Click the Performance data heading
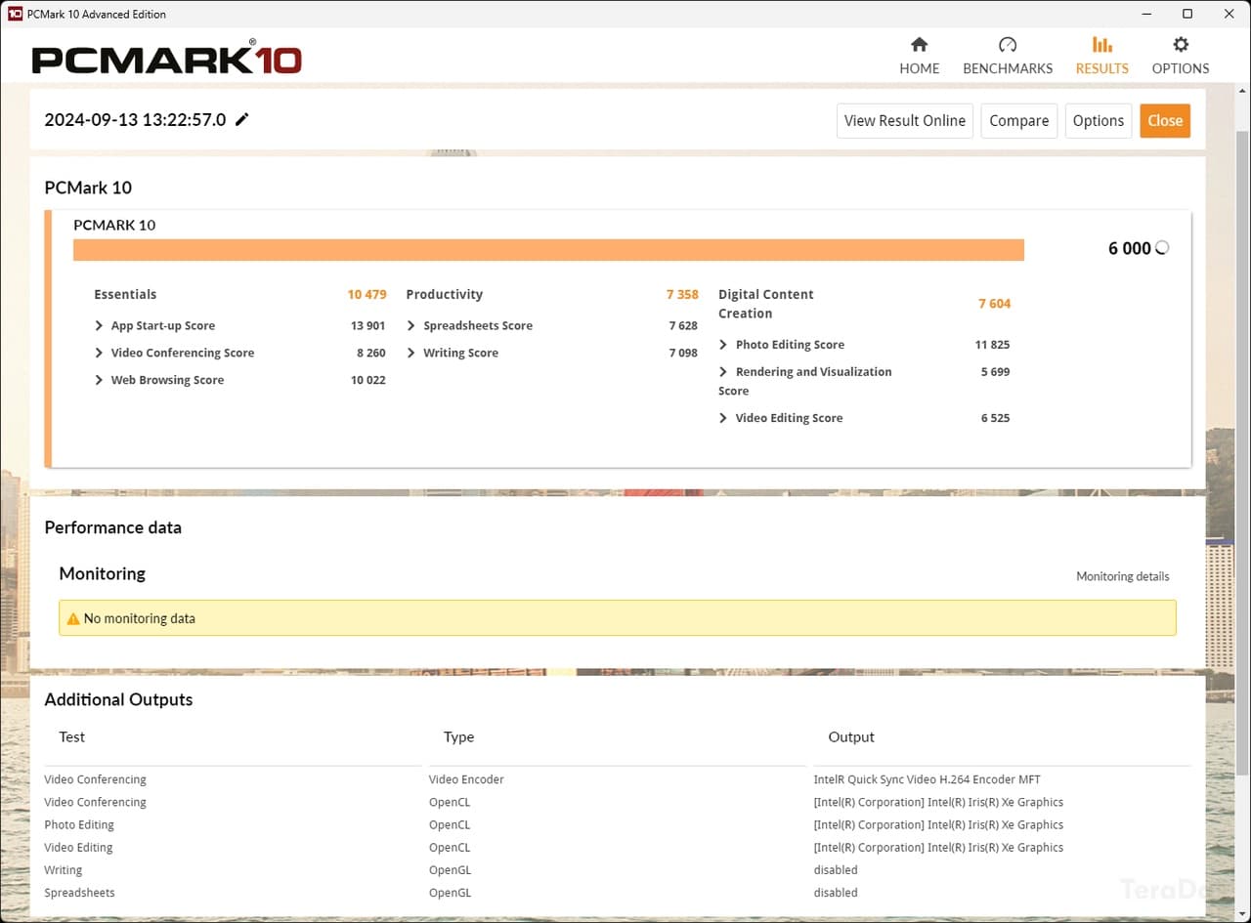 pos(112,527)
